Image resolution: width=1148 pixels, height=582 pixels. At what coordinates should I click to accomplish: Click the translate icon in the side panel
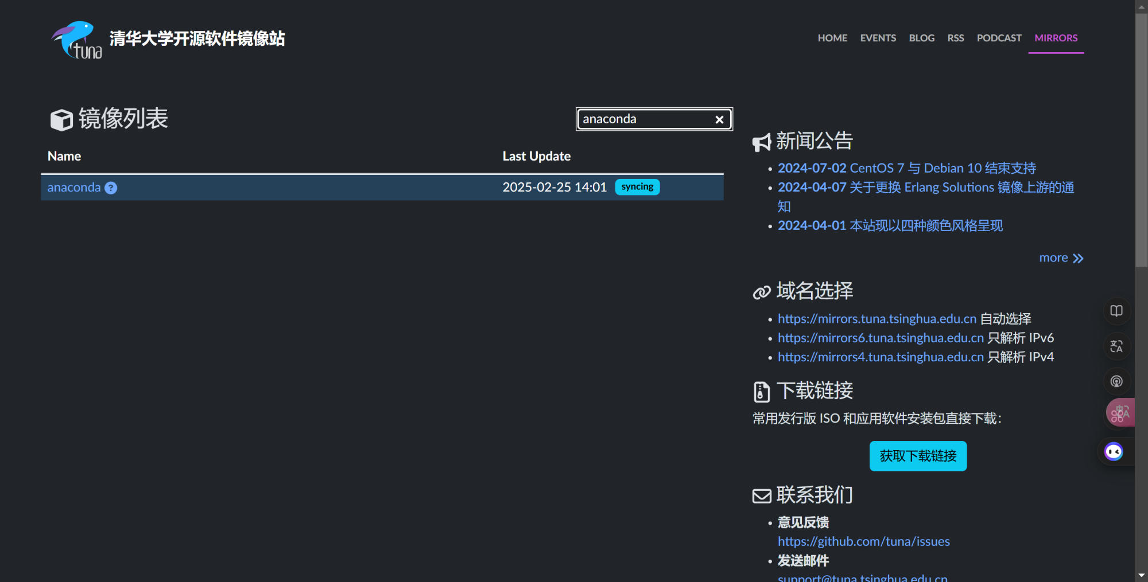click(x=1116, y=346)
